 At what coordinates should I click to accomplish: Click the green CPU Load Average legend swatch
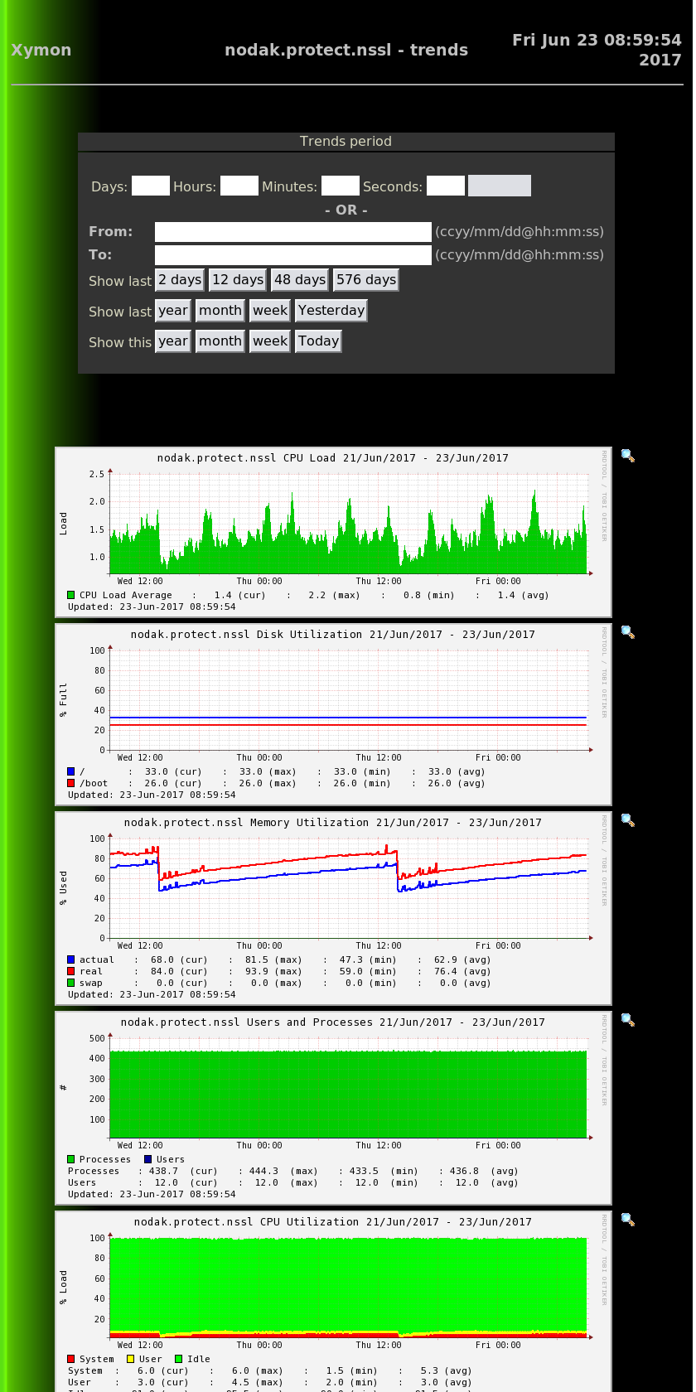tap(71, 595)
